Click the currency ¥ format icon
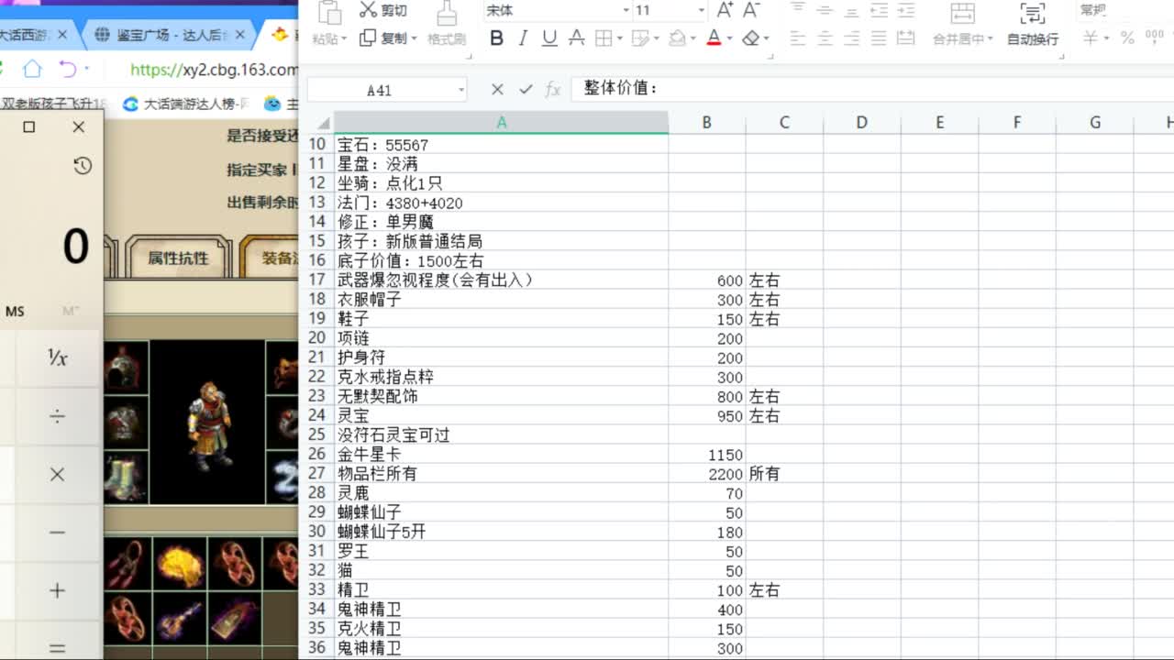The height and width of the screenshot is (660, 1174). [1091, 38]
